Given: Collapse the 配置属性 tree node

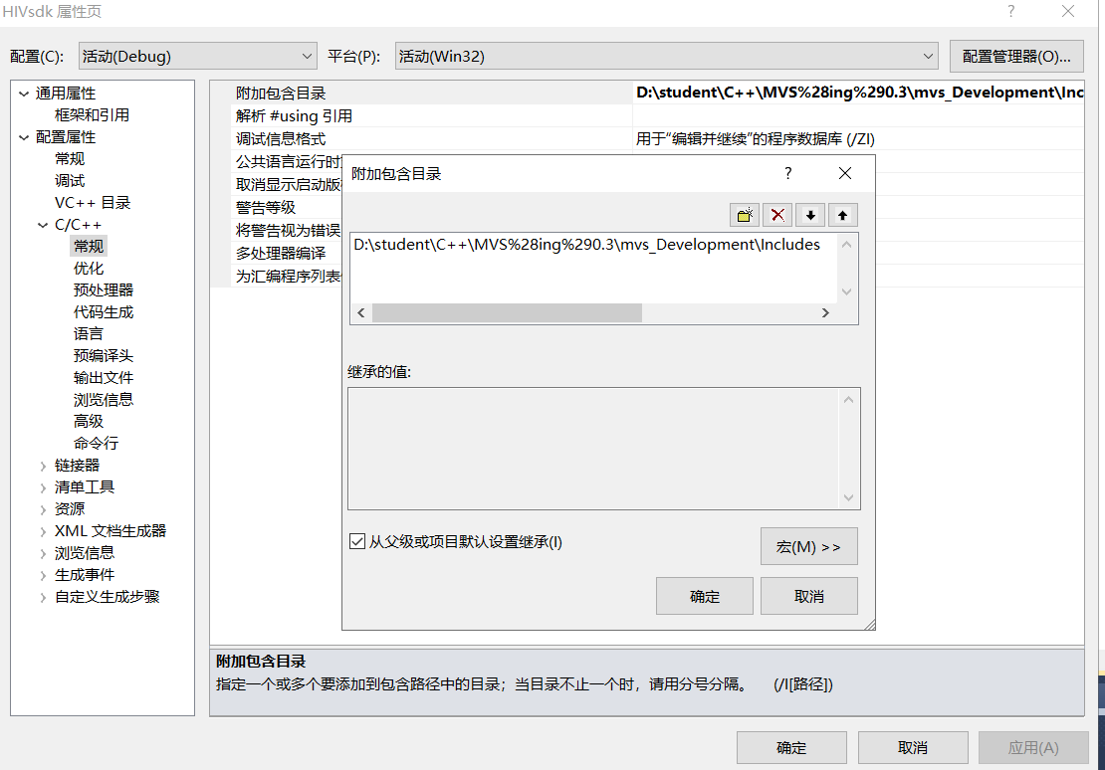Looking at the screenshot, I should (24, 137).
